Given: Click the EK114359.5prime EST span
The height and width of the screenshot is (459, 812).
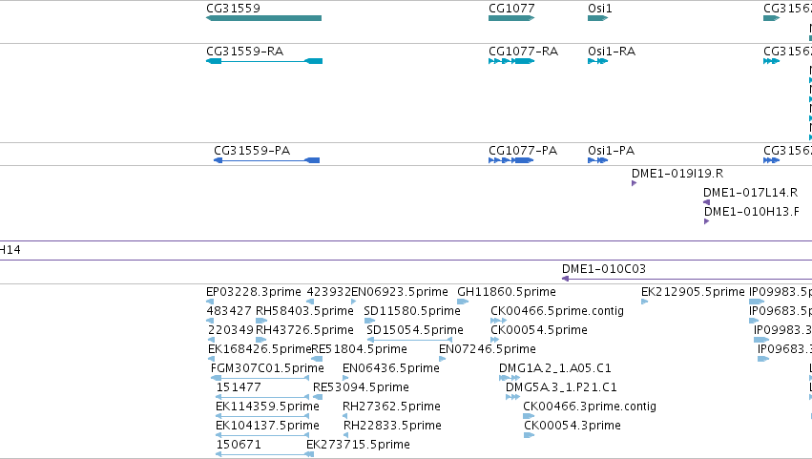Looking at the screenshot, I should pos(262,416).
